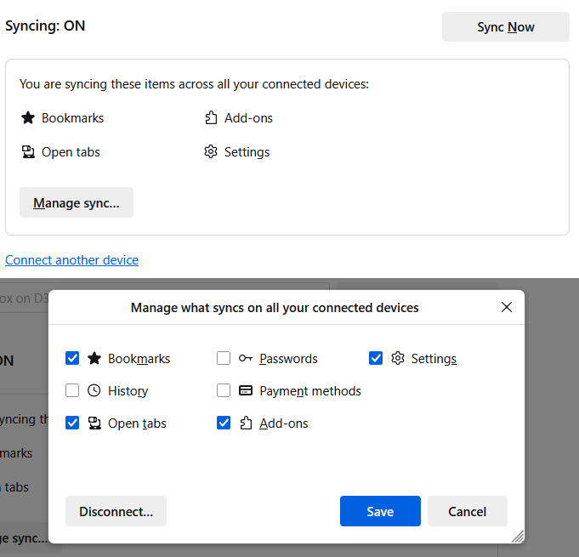Screen dimensions: 579x557
Task: Open the Connect another device link
Action: [71, 260]
